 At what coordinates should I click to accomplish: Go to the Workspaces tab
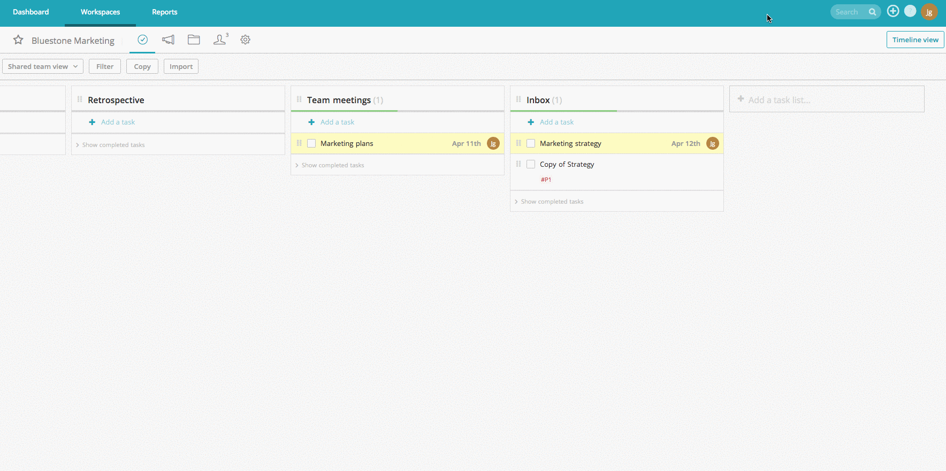coord(101,12)
